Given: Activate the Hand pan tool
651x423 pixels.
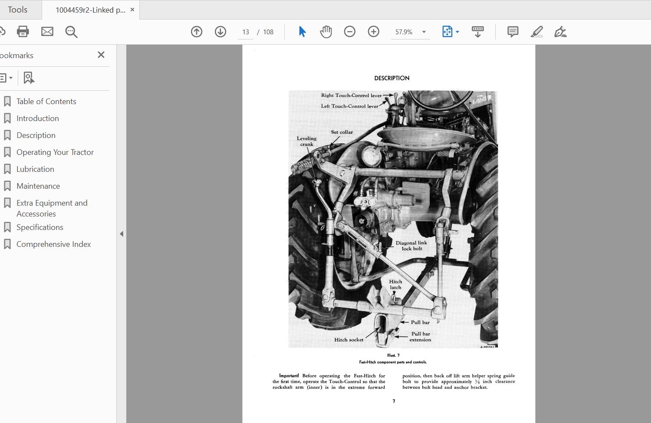Looking at the screenshot, I should [x=326, y=32].
